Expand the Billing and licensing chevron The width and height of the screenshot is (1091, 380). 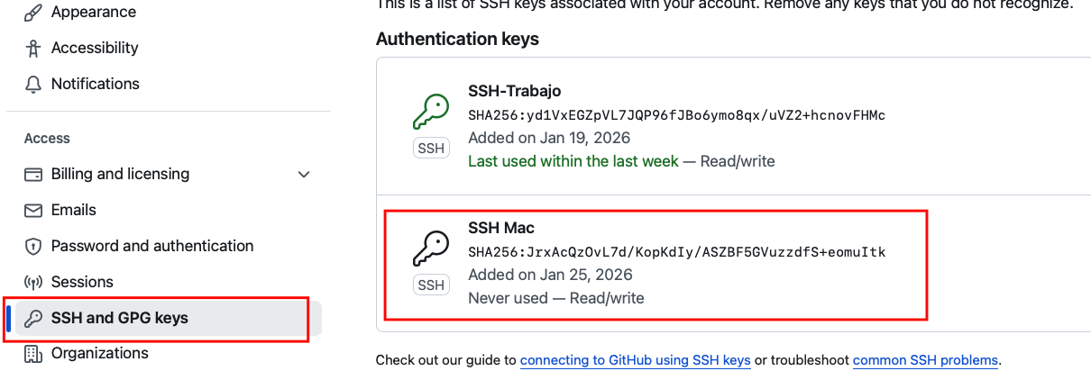[x=304, y=174]
